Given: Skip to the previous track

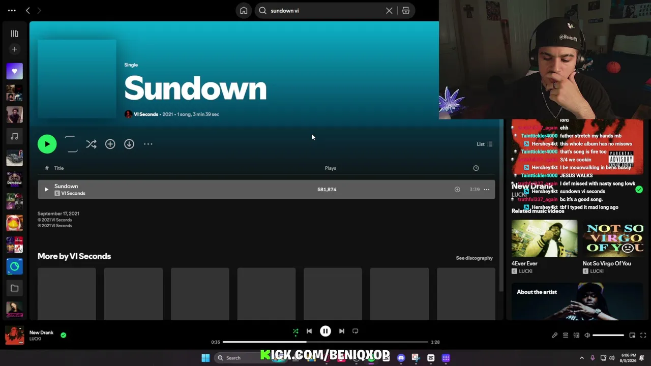Looking at the screenshot, I should point(309,331).
